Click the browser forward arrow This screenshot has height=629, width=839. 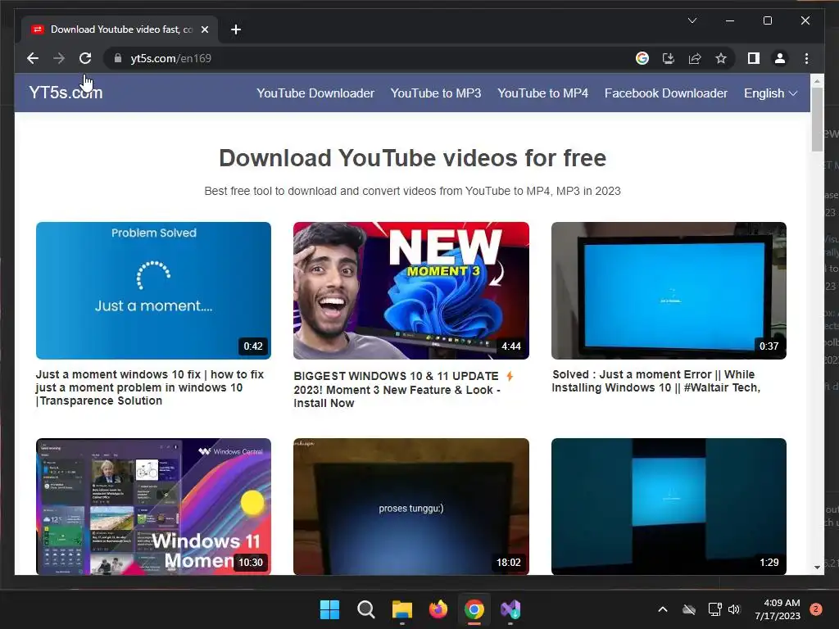59,58
